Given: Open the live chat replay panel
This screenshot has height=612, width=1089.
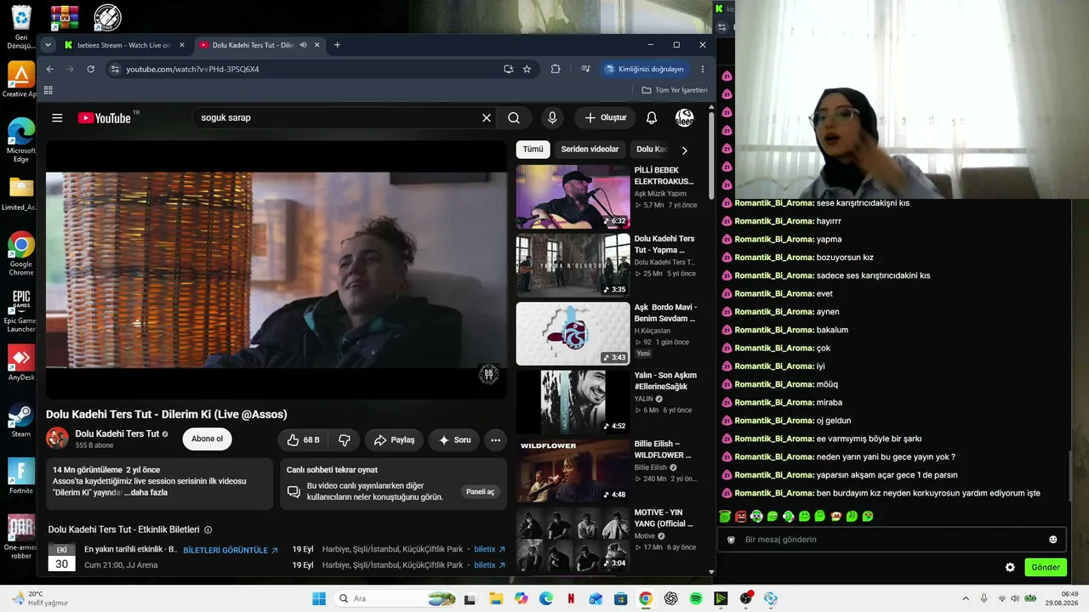Looking at the screenshot, I should 479,492.
